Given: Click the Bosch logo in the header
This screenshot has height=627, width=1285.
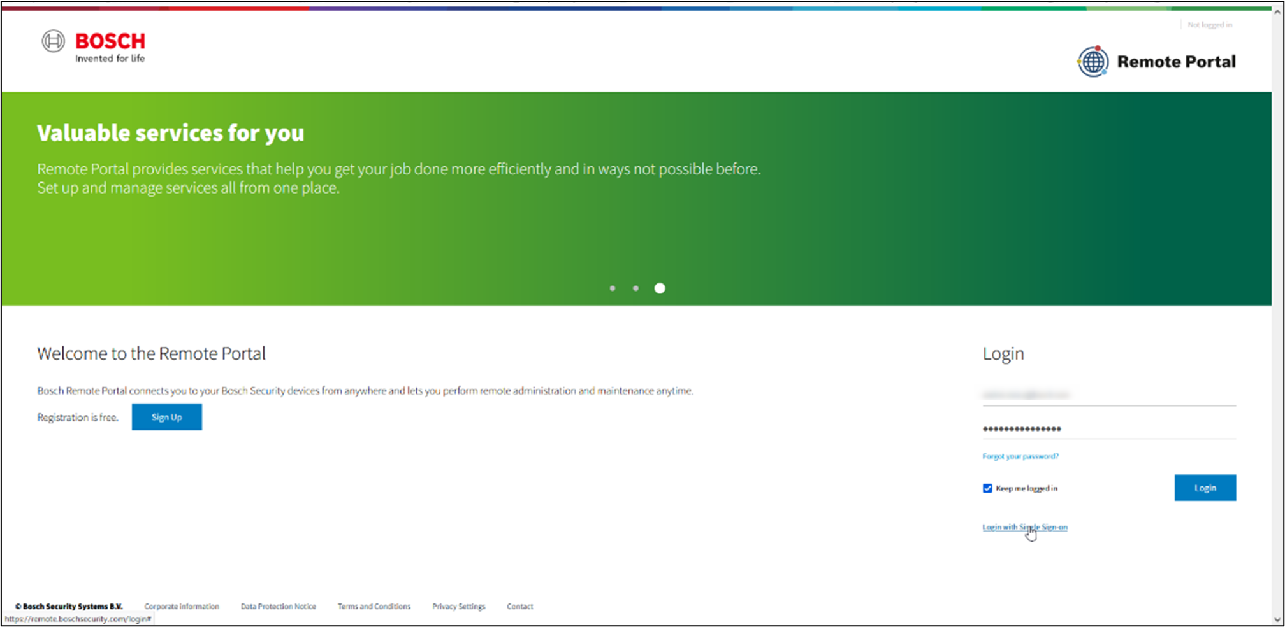Looking at the screenshot, I should point(94,46).
